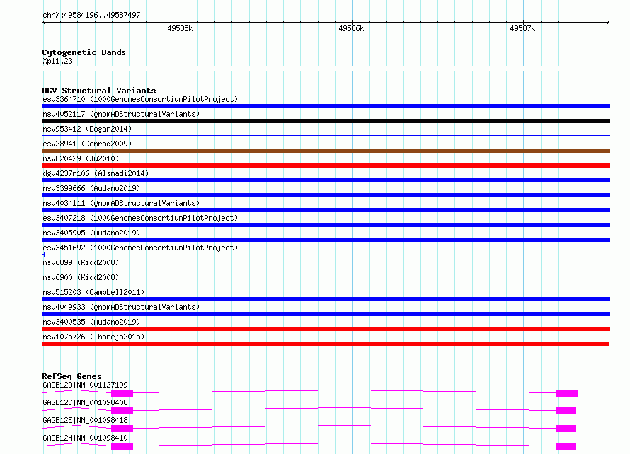Open variant nsv820429 (Ju2010) label

pyautogui.click(x=81, y=158)
